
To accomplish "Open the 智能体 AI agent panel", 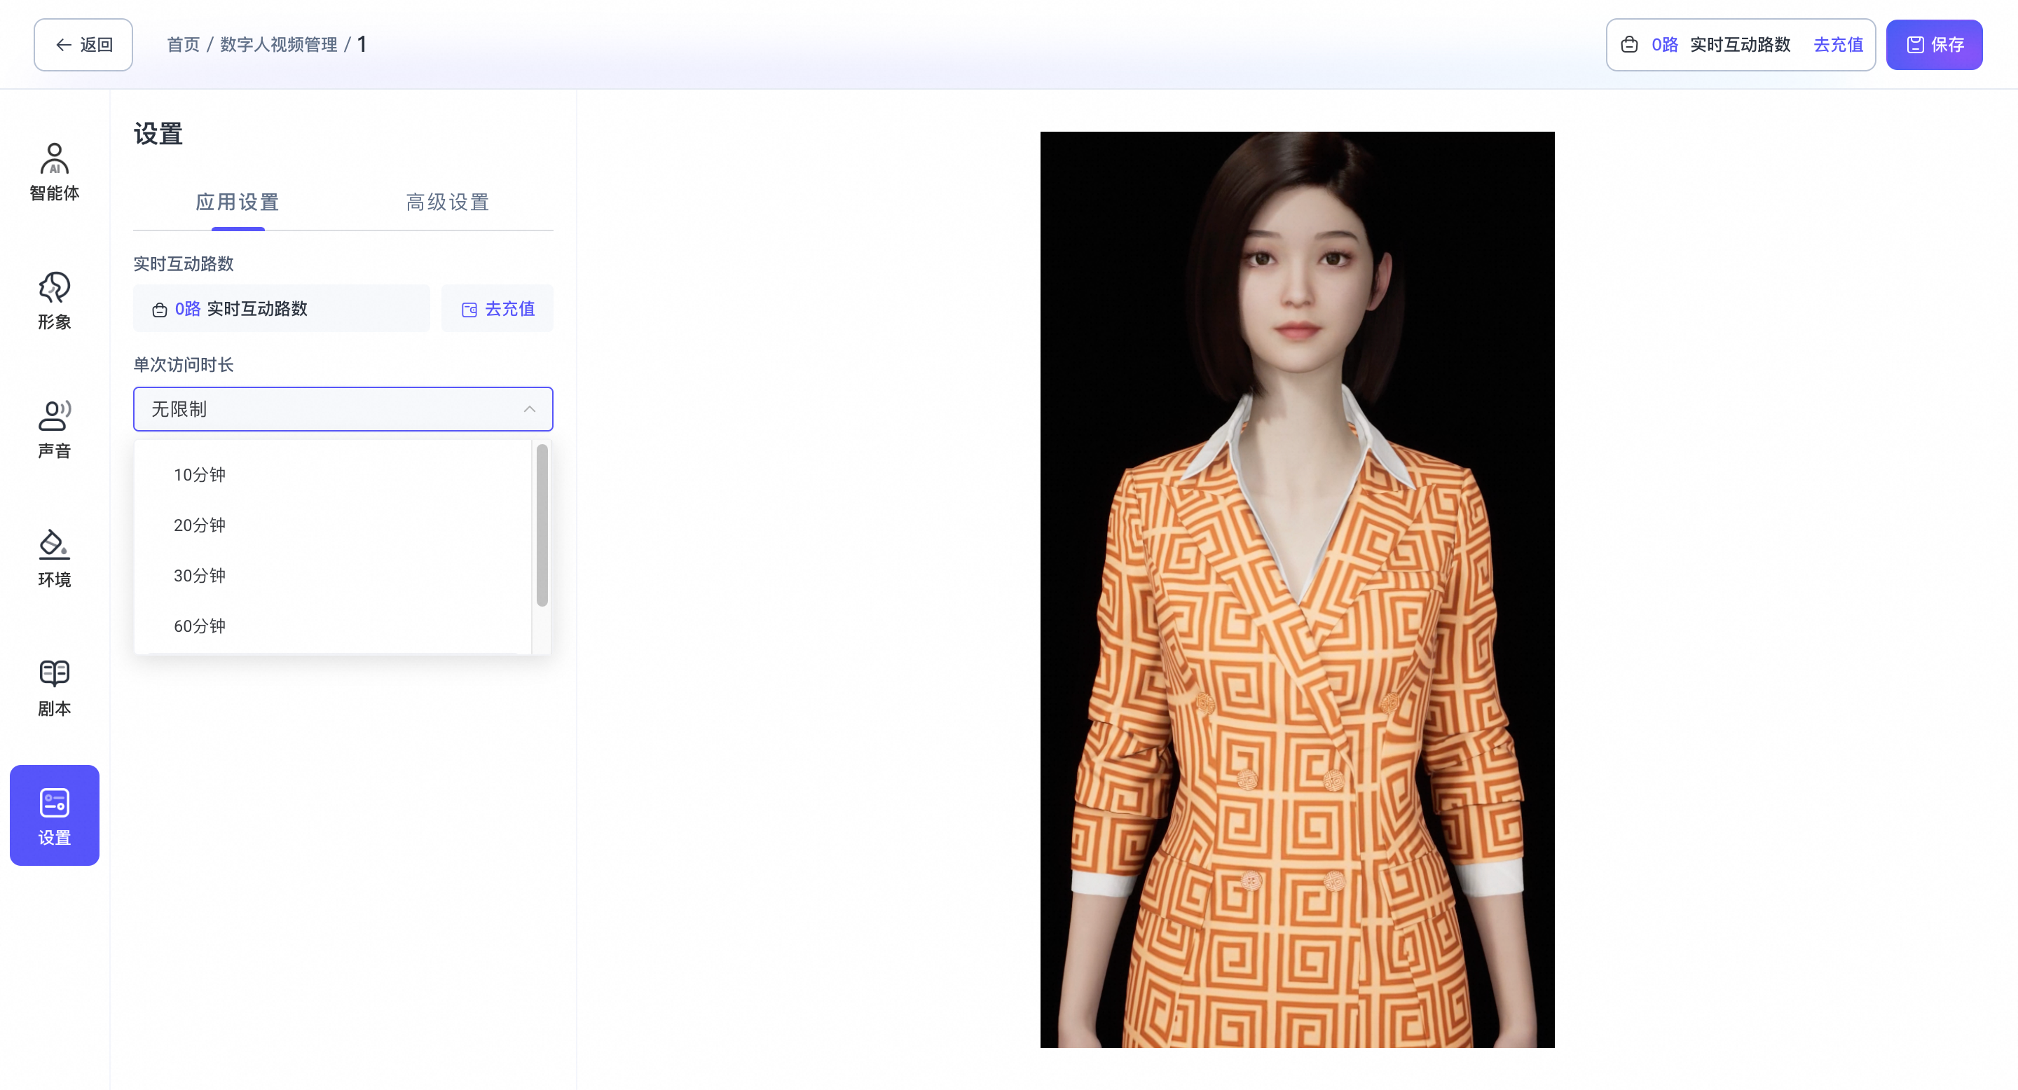I will click(54, 172).
